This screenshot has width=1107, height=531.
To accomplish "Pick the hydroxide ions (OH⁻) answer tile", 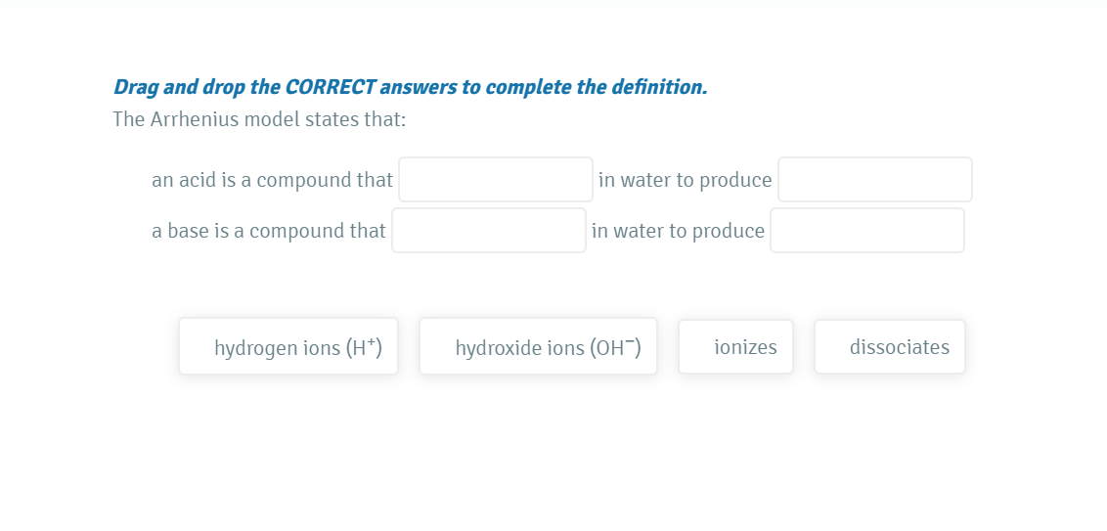I will pyautogui.click(x=538, y=347).
